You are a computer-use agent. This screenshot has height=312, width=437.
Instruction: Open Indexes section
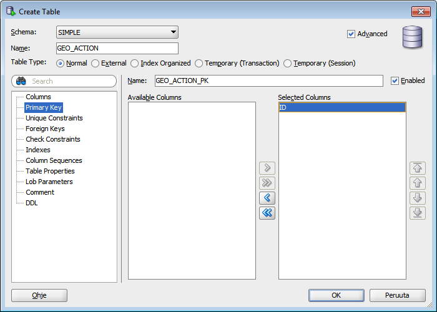click(x=38, y=150)
